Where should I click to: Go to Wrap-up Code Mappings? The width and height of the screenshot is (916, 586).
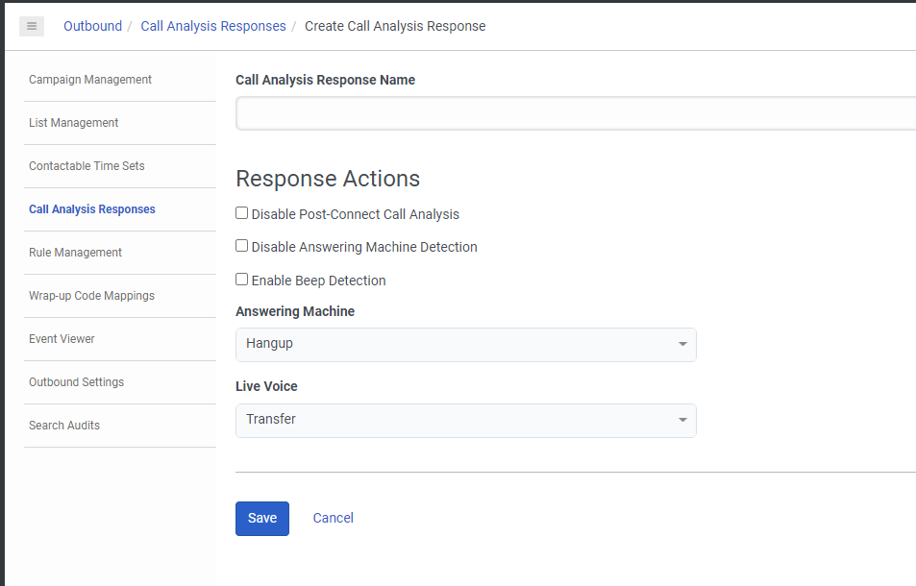pyautogui.click(x=91, y=296)
